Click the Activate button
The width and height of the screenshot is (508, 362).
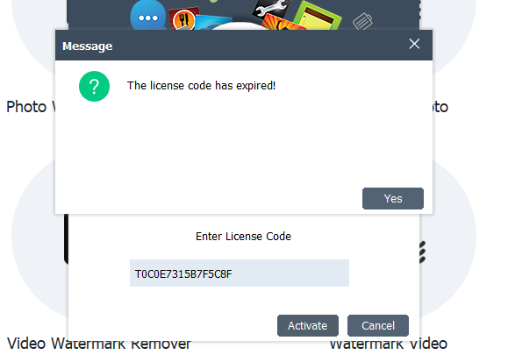tap(308, 325)
